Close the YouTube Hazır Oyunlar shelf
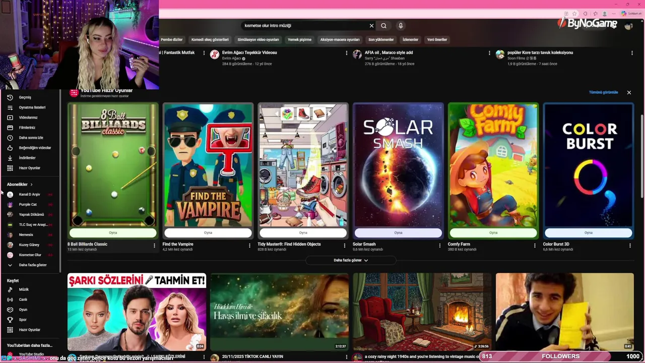645x363 pixels. pos(629,93)
